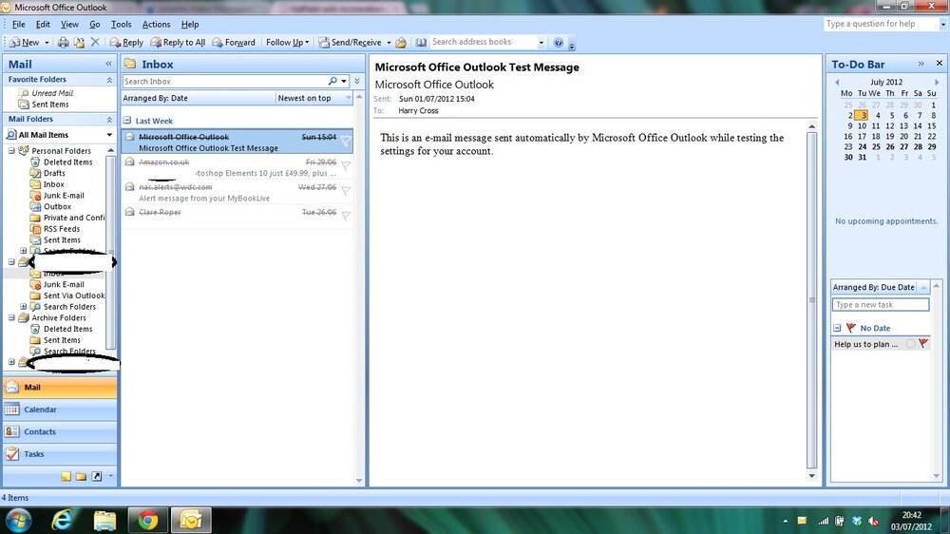Click the Categorize icon after Send/Receive
The width and height of the screenshot is (950, 534).
[x=401, y=43]
